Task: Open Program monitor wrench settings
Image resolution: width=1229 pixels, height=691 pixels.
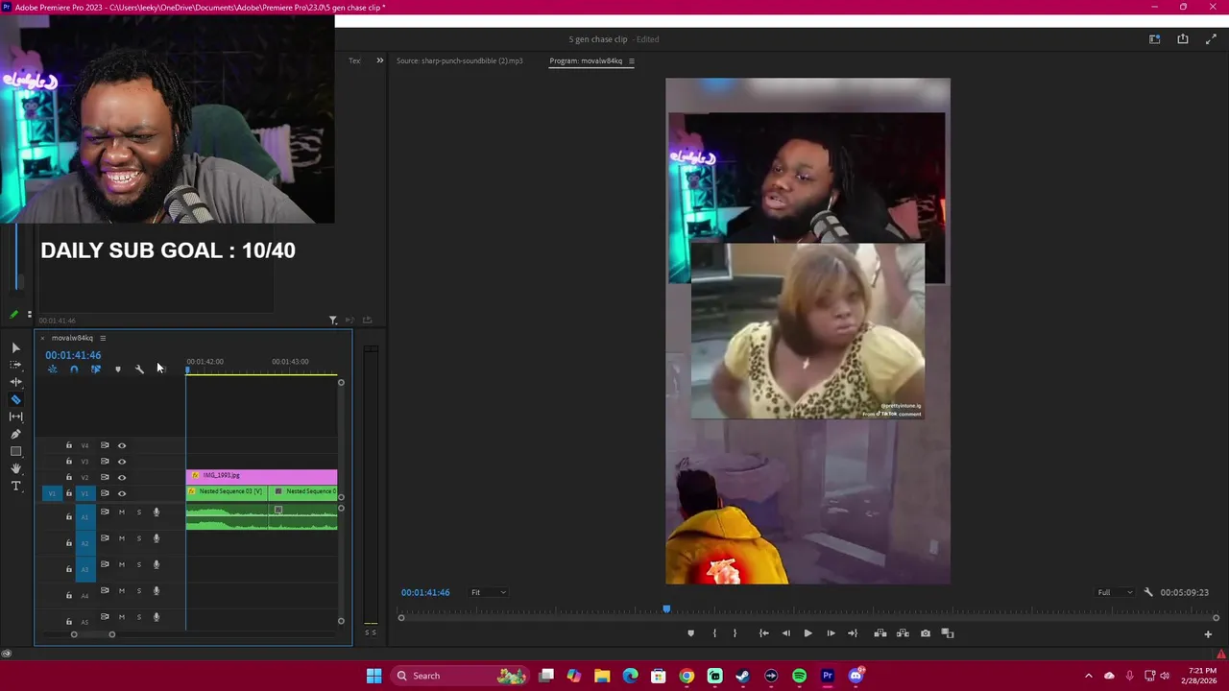Action: point(1148,592)
